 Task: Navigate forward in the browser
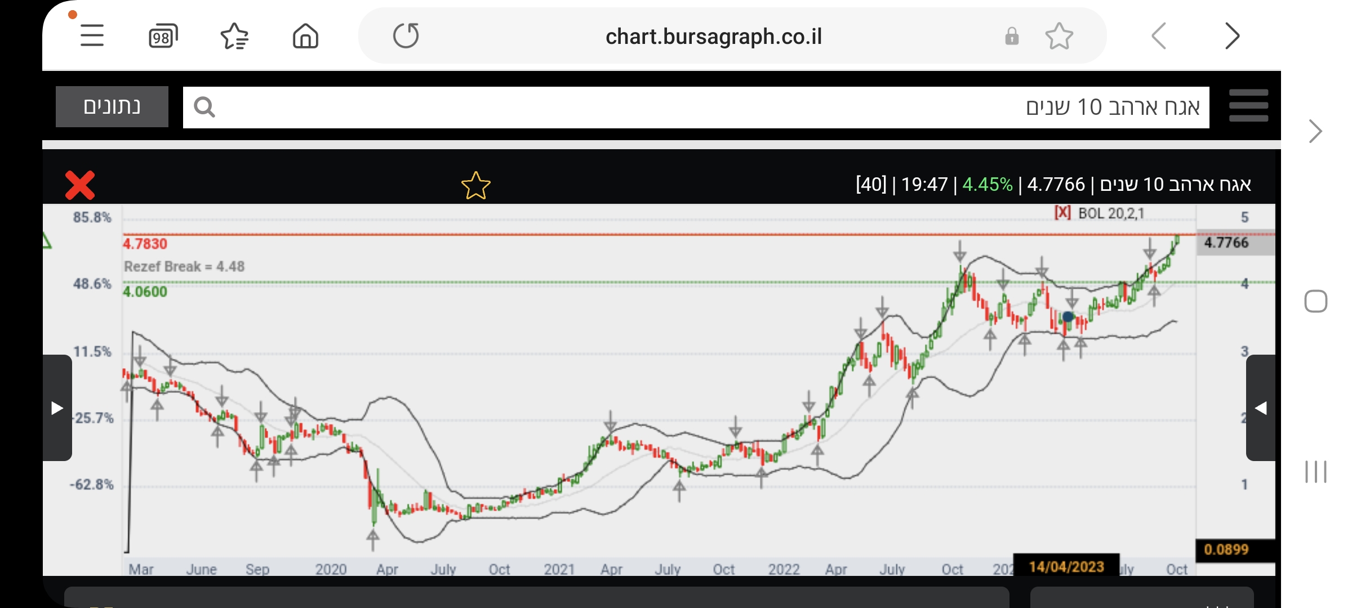click(1232, 37)
